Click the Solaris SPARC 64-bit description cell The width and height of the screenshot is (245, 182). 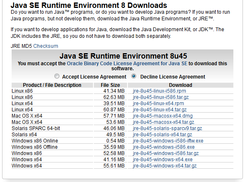click(52, 128)
